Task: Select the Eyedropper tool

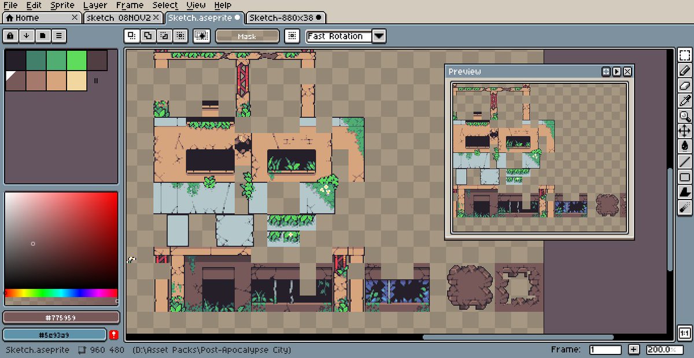Action: point(685,101)
